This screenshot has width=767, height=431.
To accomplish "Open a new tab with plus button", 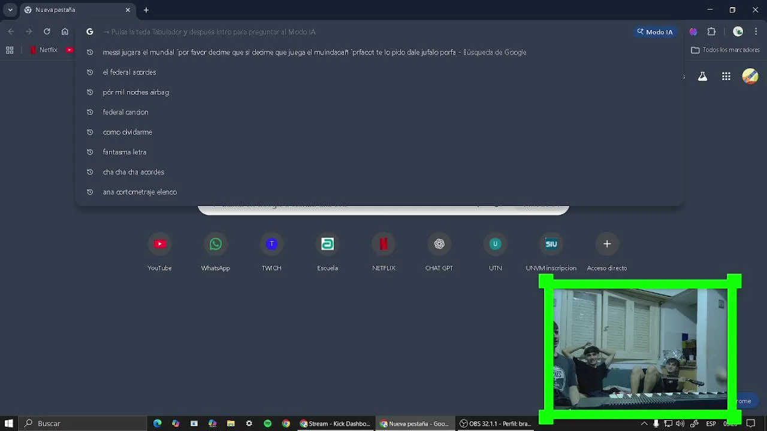I will pos(146,10).
